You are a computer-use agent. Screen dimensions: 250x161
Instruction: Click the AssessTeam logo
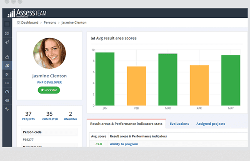click(x=27, y=13)
